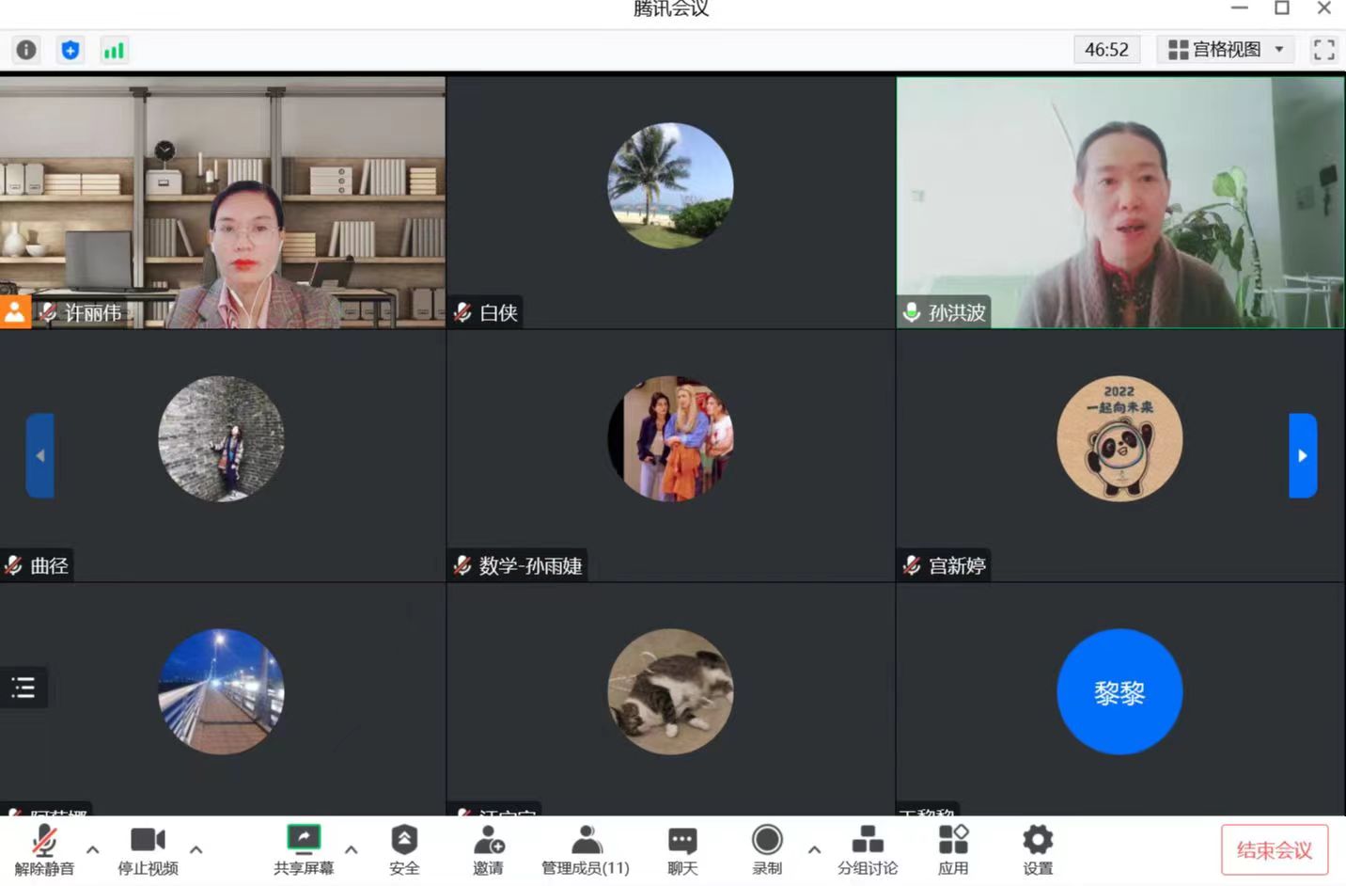Check the network signal strength icon
This screenshot has width=1346, height=886.
click(114, 50)
